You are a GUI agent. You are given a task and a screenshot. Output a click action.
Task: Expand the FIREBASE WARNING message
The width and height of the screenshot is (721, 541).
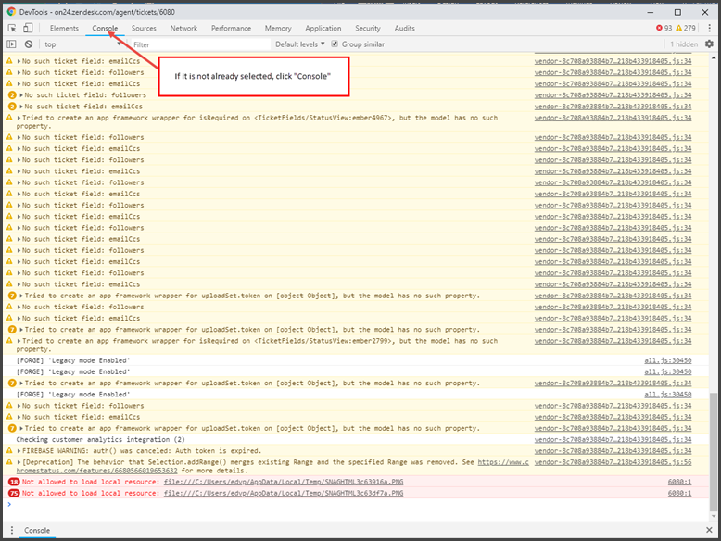(19, 451)
